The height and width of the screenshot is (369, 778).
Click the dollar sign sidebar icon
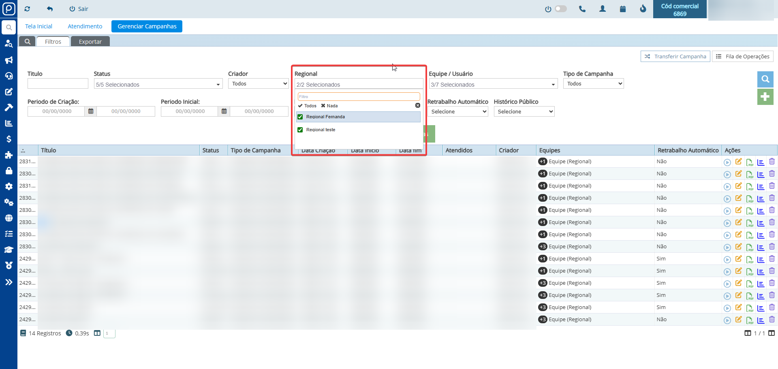point(9,139)
